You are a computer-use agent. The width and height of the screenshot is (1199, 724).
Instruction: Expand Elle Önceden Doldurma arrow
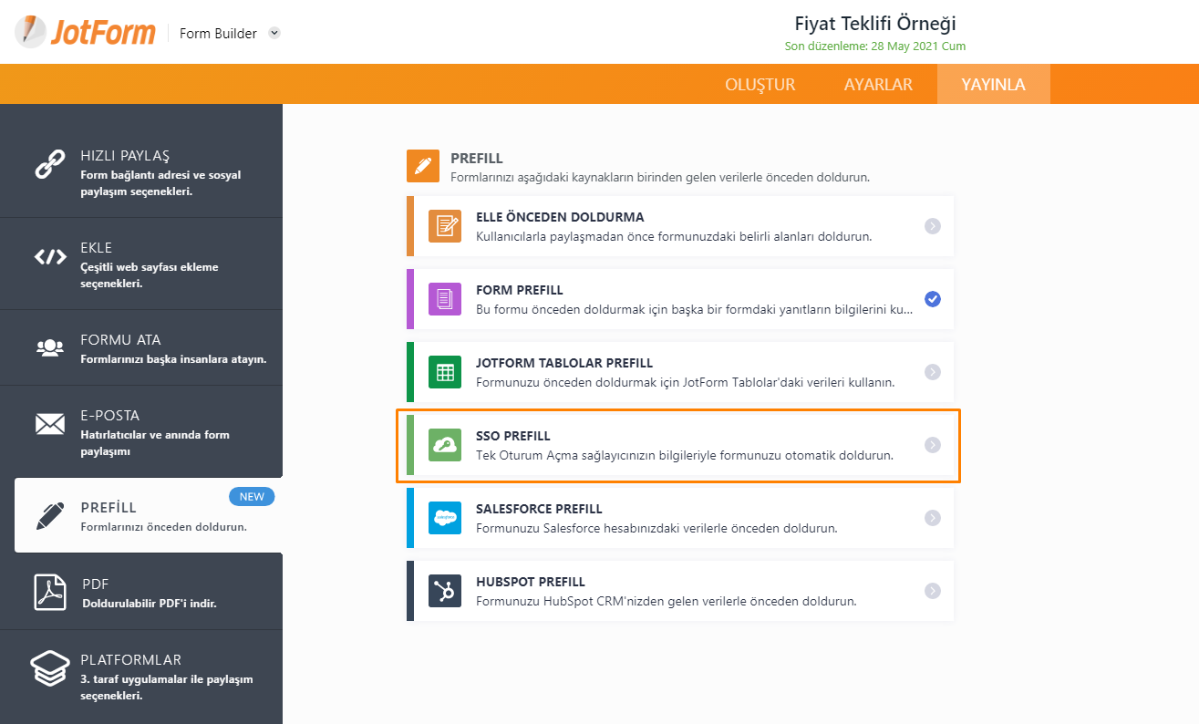(x=932, y=226)
